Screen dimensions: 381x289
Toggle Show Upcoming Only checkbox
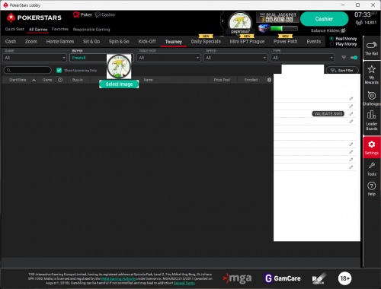59,70
